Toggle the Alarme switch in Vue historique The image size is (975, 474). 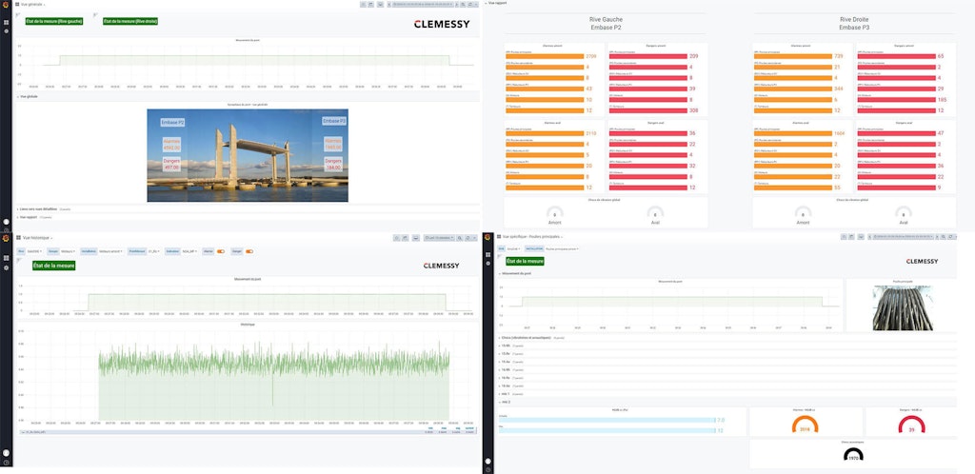pyautogui.click(x=220, y=251)
